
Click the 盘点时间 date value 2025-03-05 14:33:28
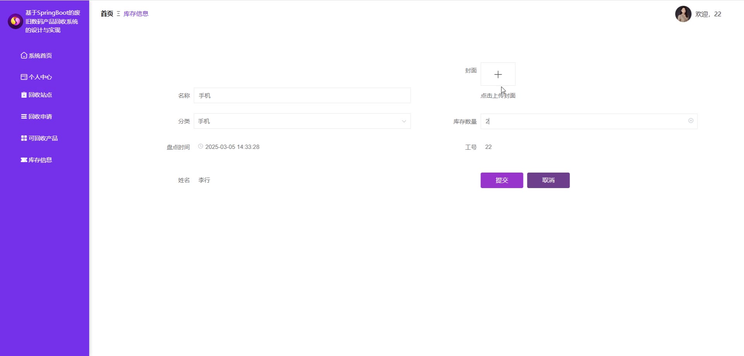pyautogui.click(x=232, y=147)
